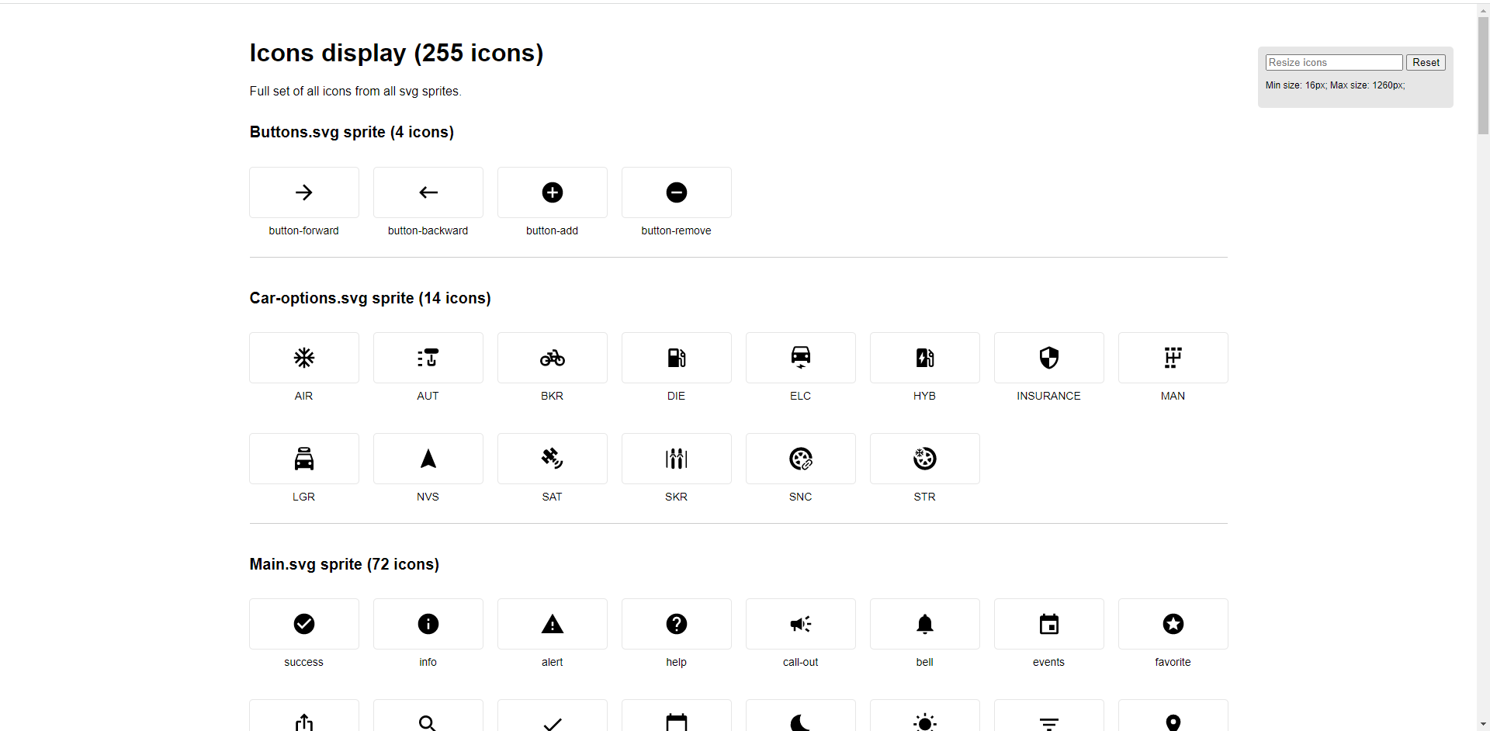Screen dimensions: 1490x731
Task: Select the favorite star icon
Action: point(1173,624)
